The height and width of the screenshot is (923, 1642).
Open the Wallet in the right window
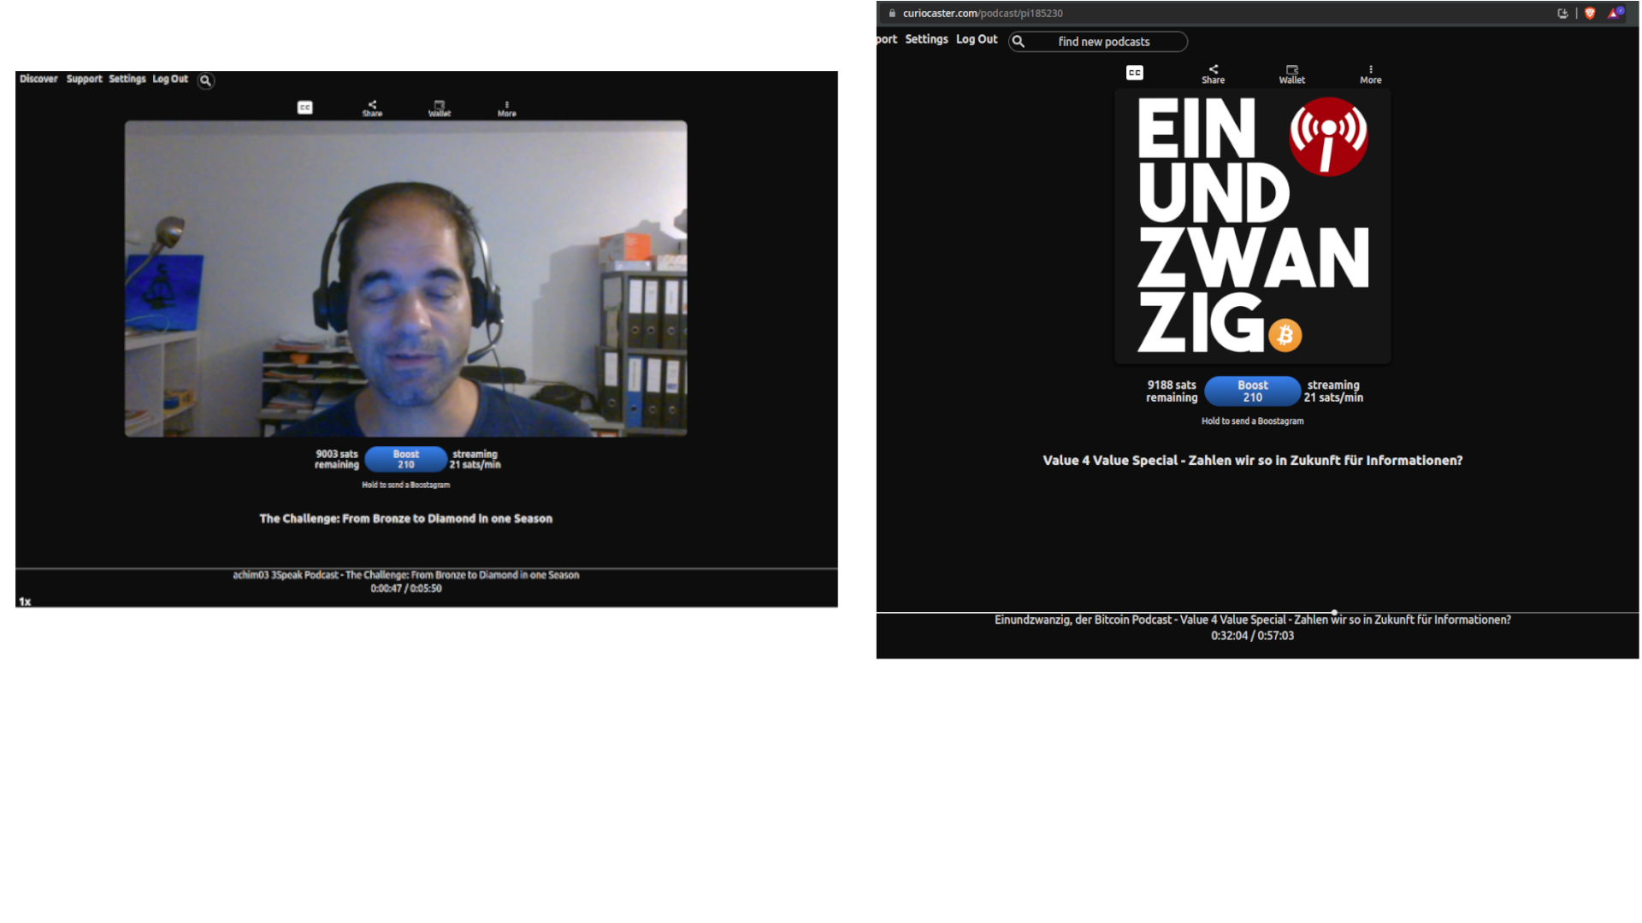(x=1292, y=74)
